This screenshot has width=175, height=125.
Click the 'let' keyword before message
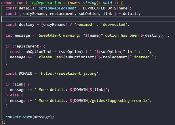point(9,35)
